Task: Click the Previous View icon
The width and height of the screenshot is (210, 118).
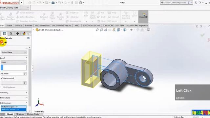Action: pyautogui.click(x=106, y=30)
